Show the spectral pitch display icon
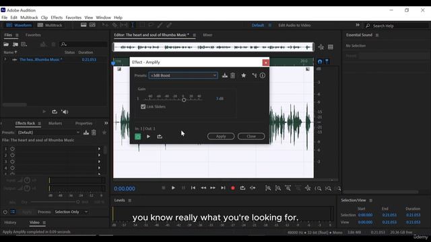Screen dimensions: 431x242 (x=92, y=25)
